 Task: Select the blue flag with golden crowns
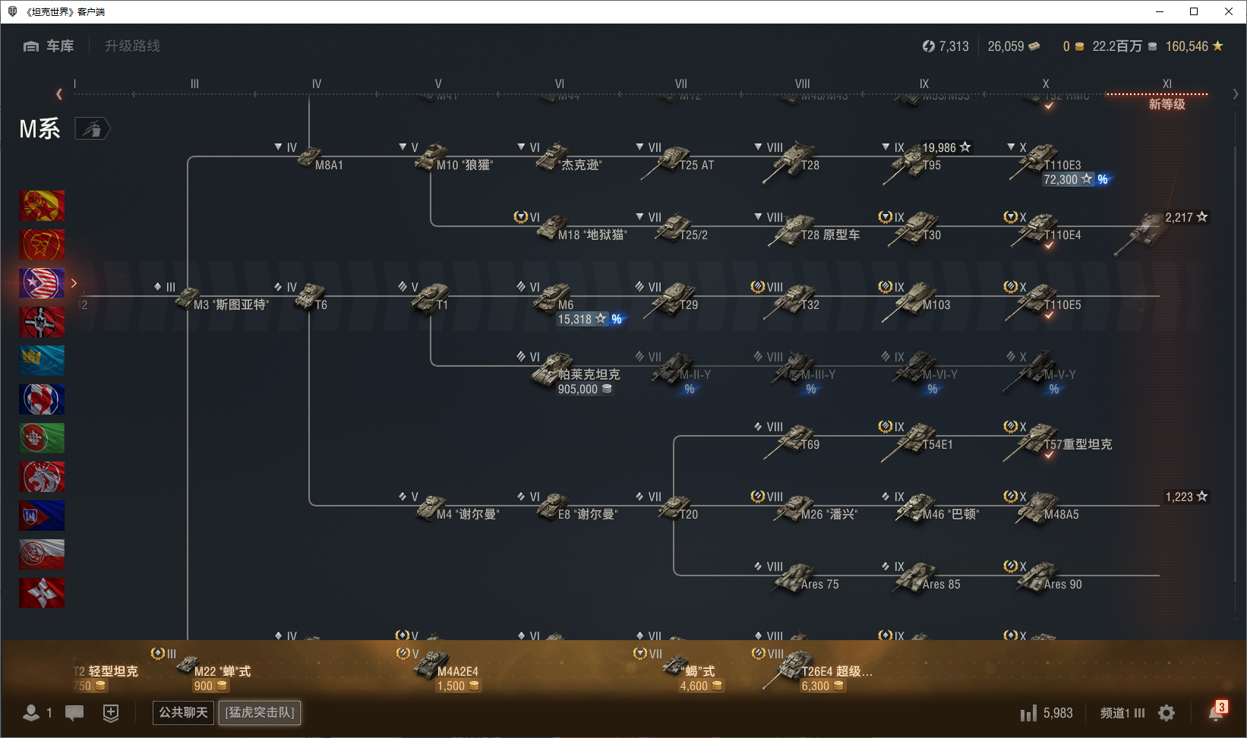42,361
